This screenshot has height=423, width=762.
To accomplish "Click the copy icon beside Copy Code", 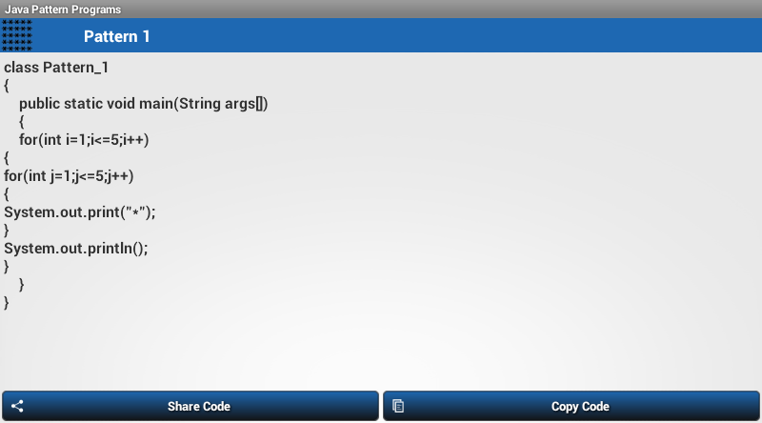I will 398,407.
